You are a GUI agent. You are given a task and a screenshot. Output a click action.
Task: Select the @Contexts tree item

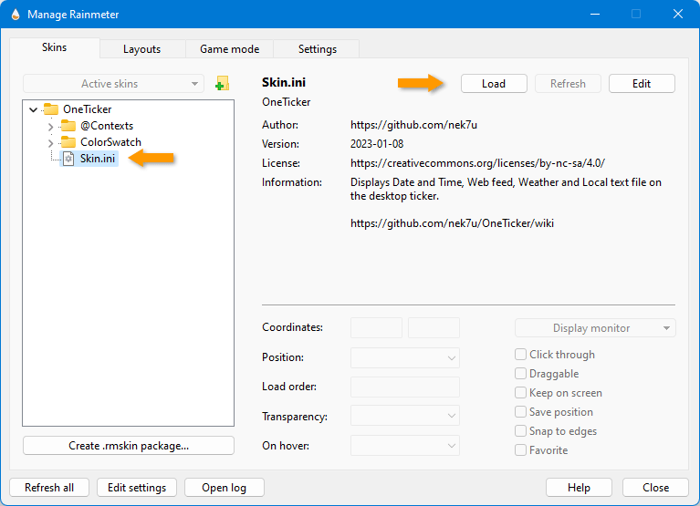point(107,126)
